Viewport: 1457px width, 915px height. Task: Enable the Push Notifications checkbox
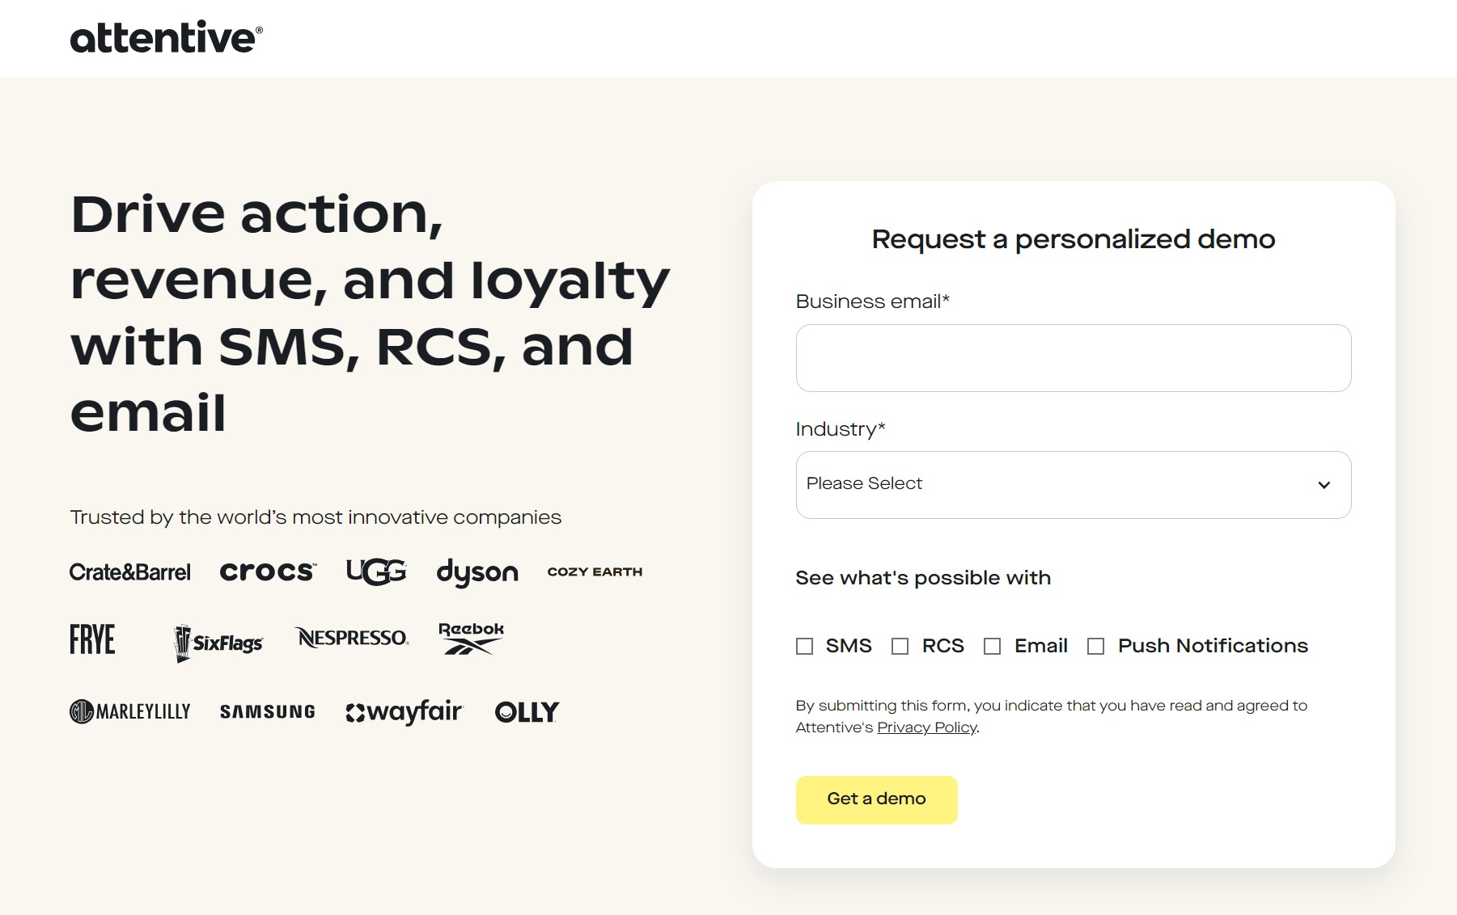(x=1096, y=646)
